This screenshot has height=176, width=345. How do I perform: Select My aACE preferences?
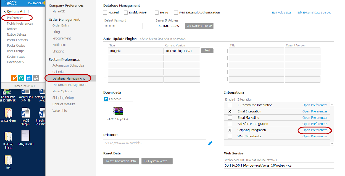[59, 11]
